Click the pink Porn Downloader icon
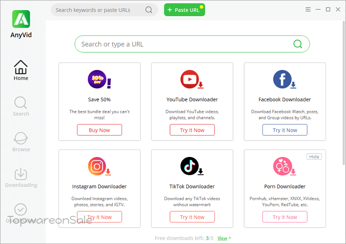 [x=284, y=166]
